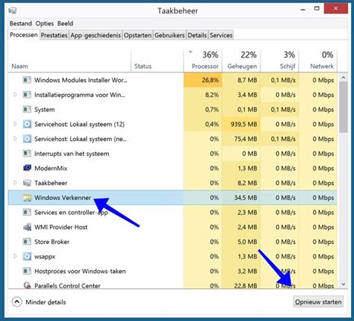Minimize the Taakbeheer window
354x321 pixels.
tap(303, 10)
